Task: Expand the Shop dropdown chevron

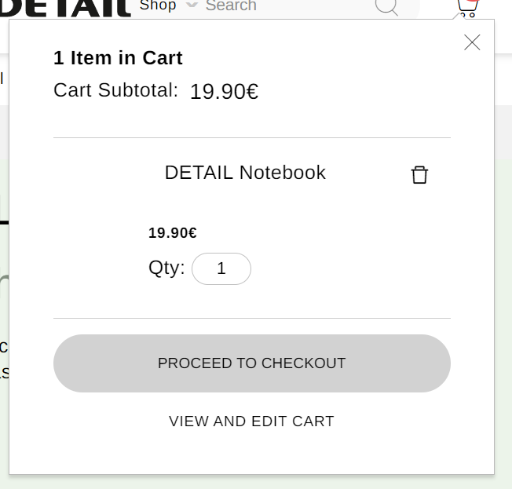Action: [x=192, y=5]
